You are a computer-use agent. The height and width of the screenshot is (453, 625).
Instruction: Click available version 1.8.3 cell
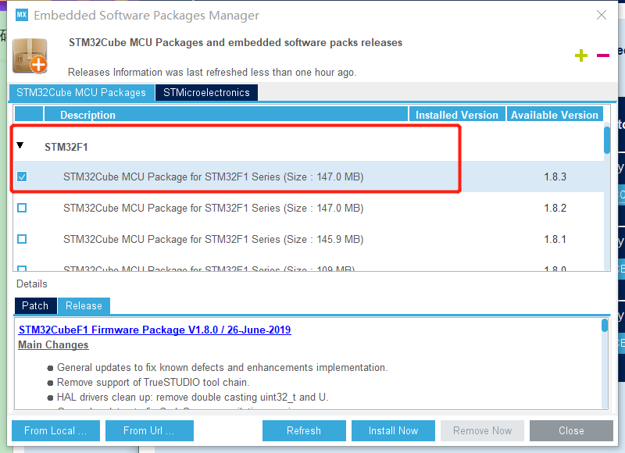click(x=555, y=177)
